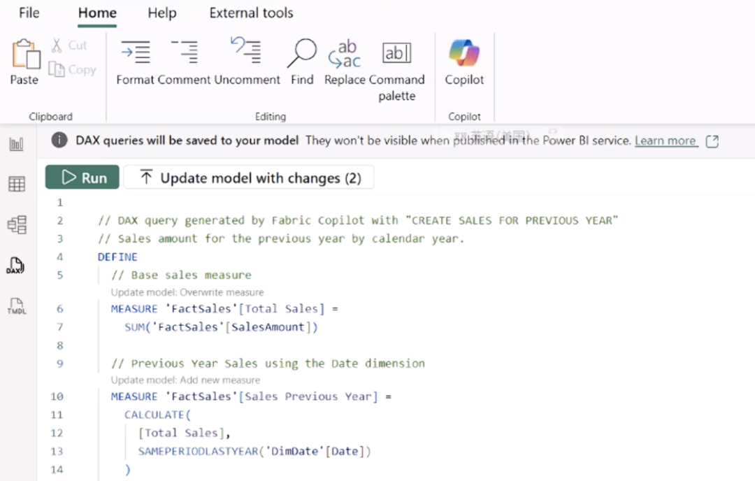Open the TMDL view in sidebar
This screenshot has height=481, width=755.
[x=16, y=306]
